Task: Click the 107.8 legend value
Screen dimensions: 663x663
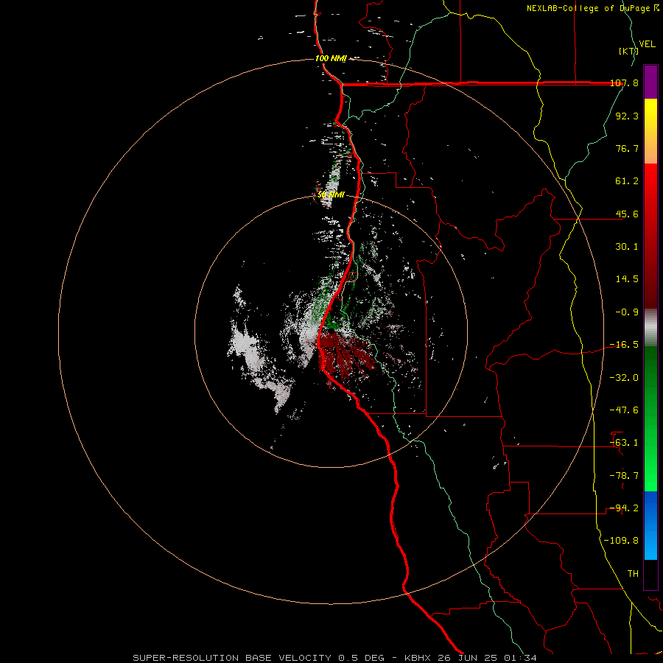Action: coord(625,83)
